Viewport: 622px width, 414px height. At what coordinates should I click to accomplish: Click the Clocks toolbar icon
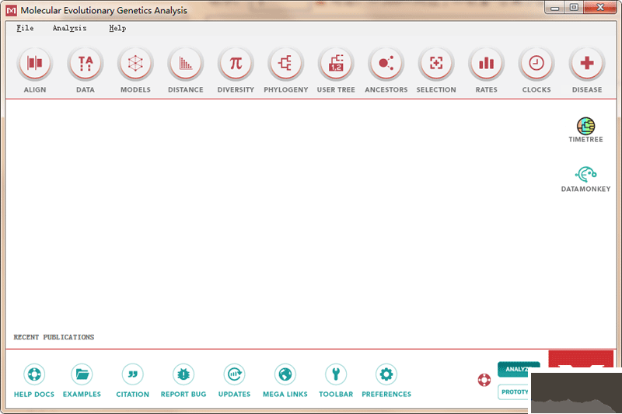pos(536,64)
